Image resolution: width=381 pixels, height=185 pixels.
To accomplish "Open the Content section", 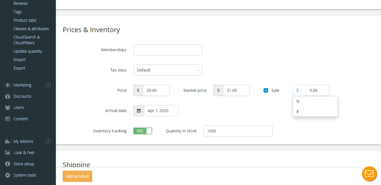I will pyautogui.click(x=21, y=119).
